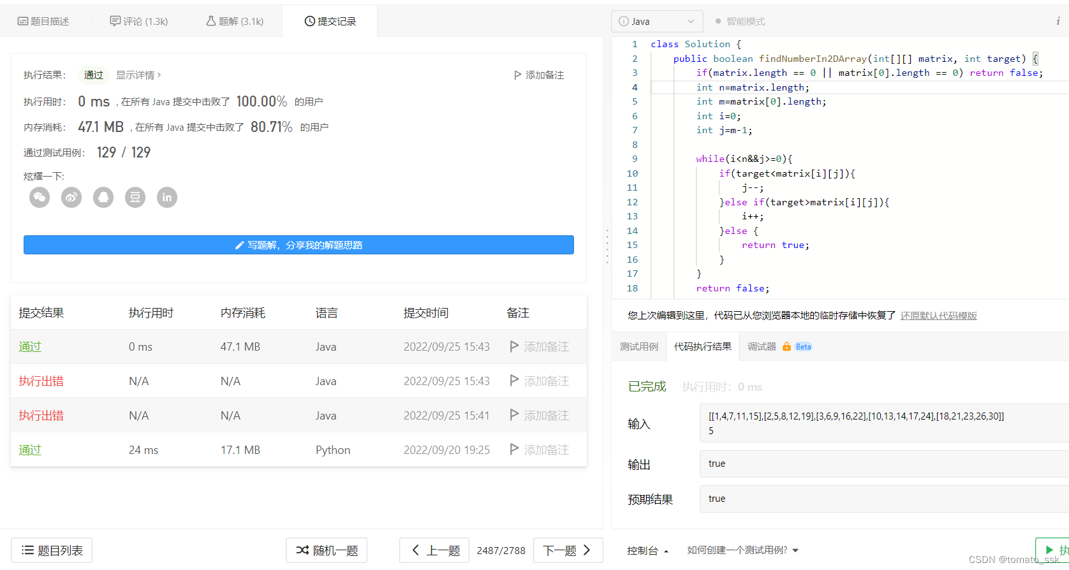Screen dimensions: 1069x570
Task: Expand the 控制台 console panel
Action: click(647, 550)
